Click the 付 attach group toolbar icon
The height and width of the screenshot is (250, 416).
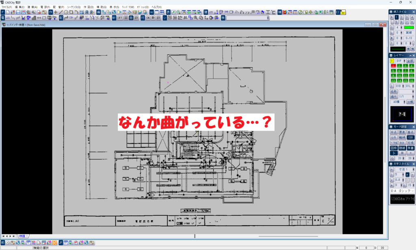pos(143,18)
